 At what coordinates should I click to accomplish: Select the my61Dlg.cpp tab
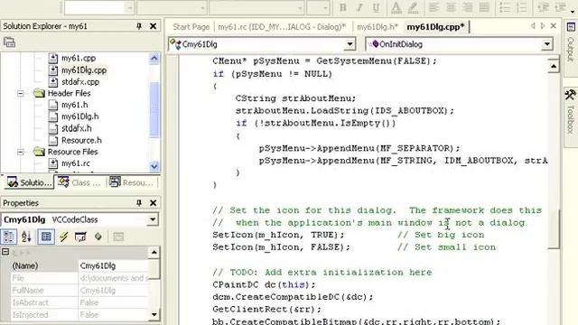coord(435,27)
